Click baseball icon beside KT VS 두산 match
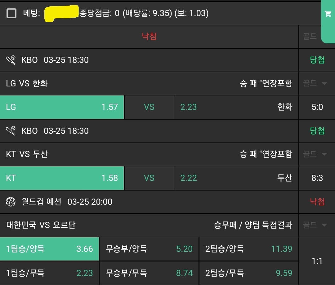 [11, 131]
